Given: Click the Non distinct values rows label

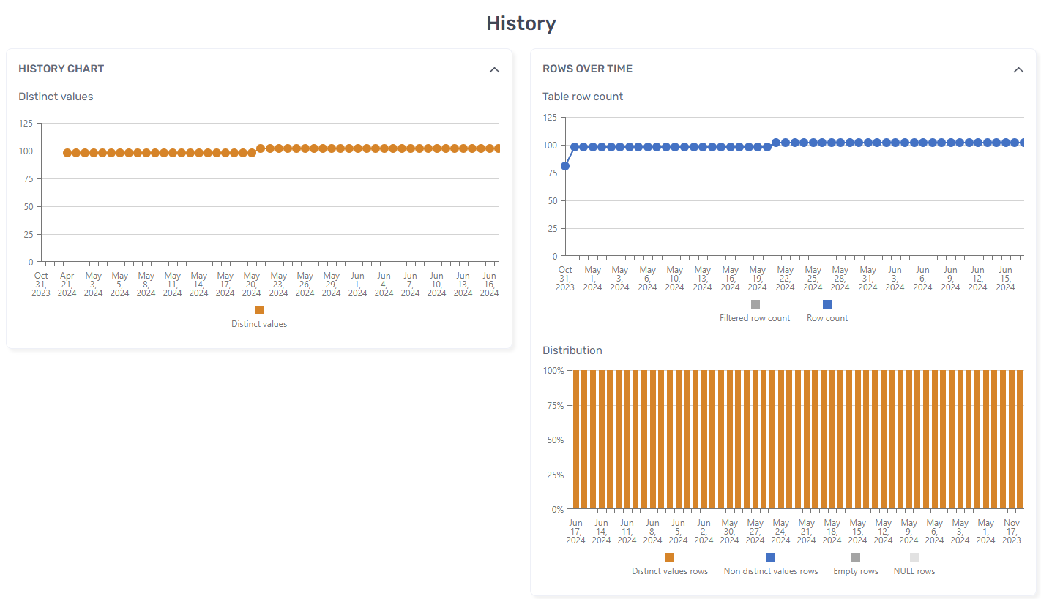Looking at the screenshot, I should (771, 571).
